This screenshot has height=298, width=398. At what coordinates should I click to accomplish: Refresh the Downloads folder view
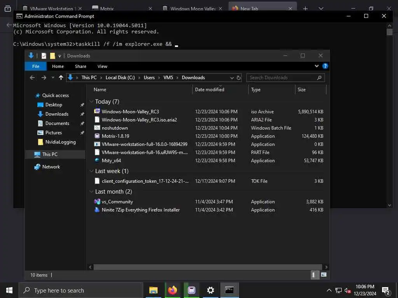[239, 78]
